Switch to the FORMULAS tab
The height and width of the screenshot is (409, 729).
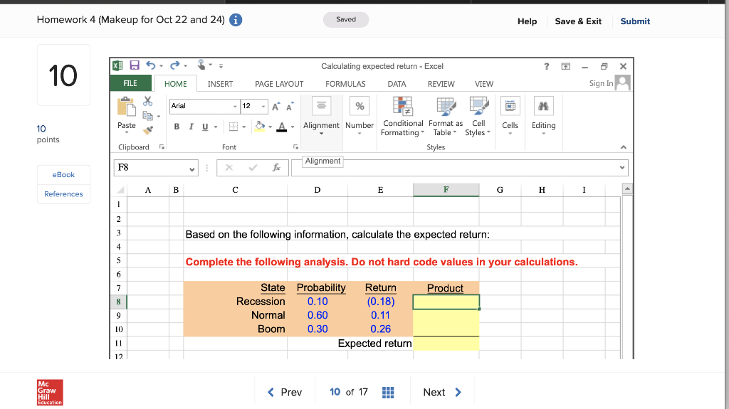point(345,84)
